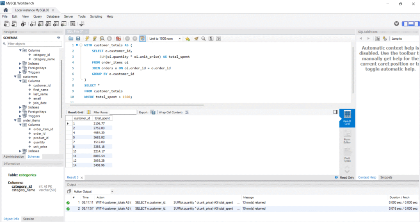The image size is (420, 222).
Task: Select the join_date column in tree
Action: (x=40, y=103)
